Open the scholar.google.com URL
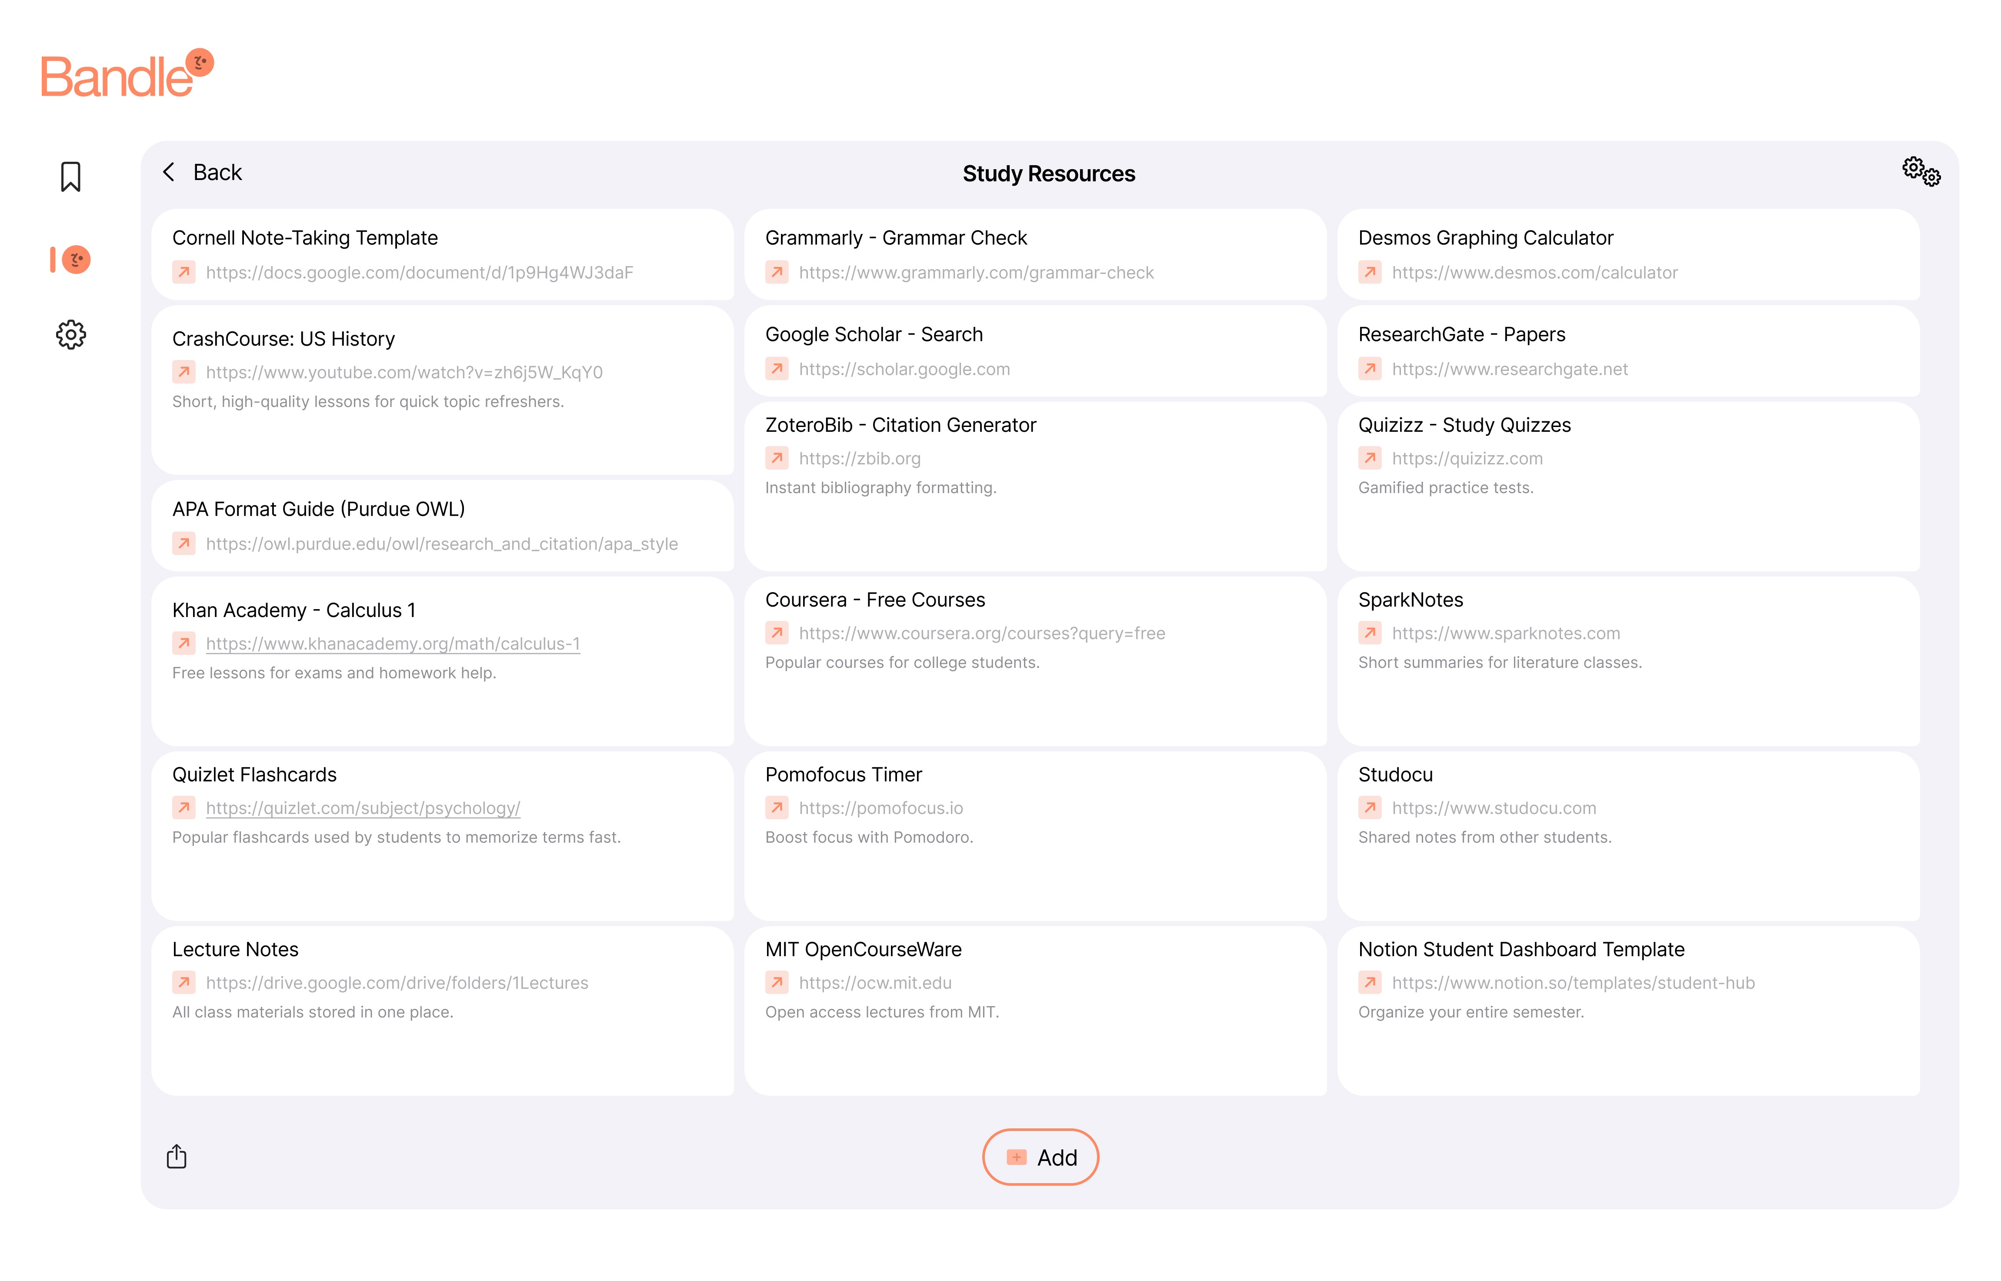The height and width of the screenshot is (1281, 2001). point(904,369)
